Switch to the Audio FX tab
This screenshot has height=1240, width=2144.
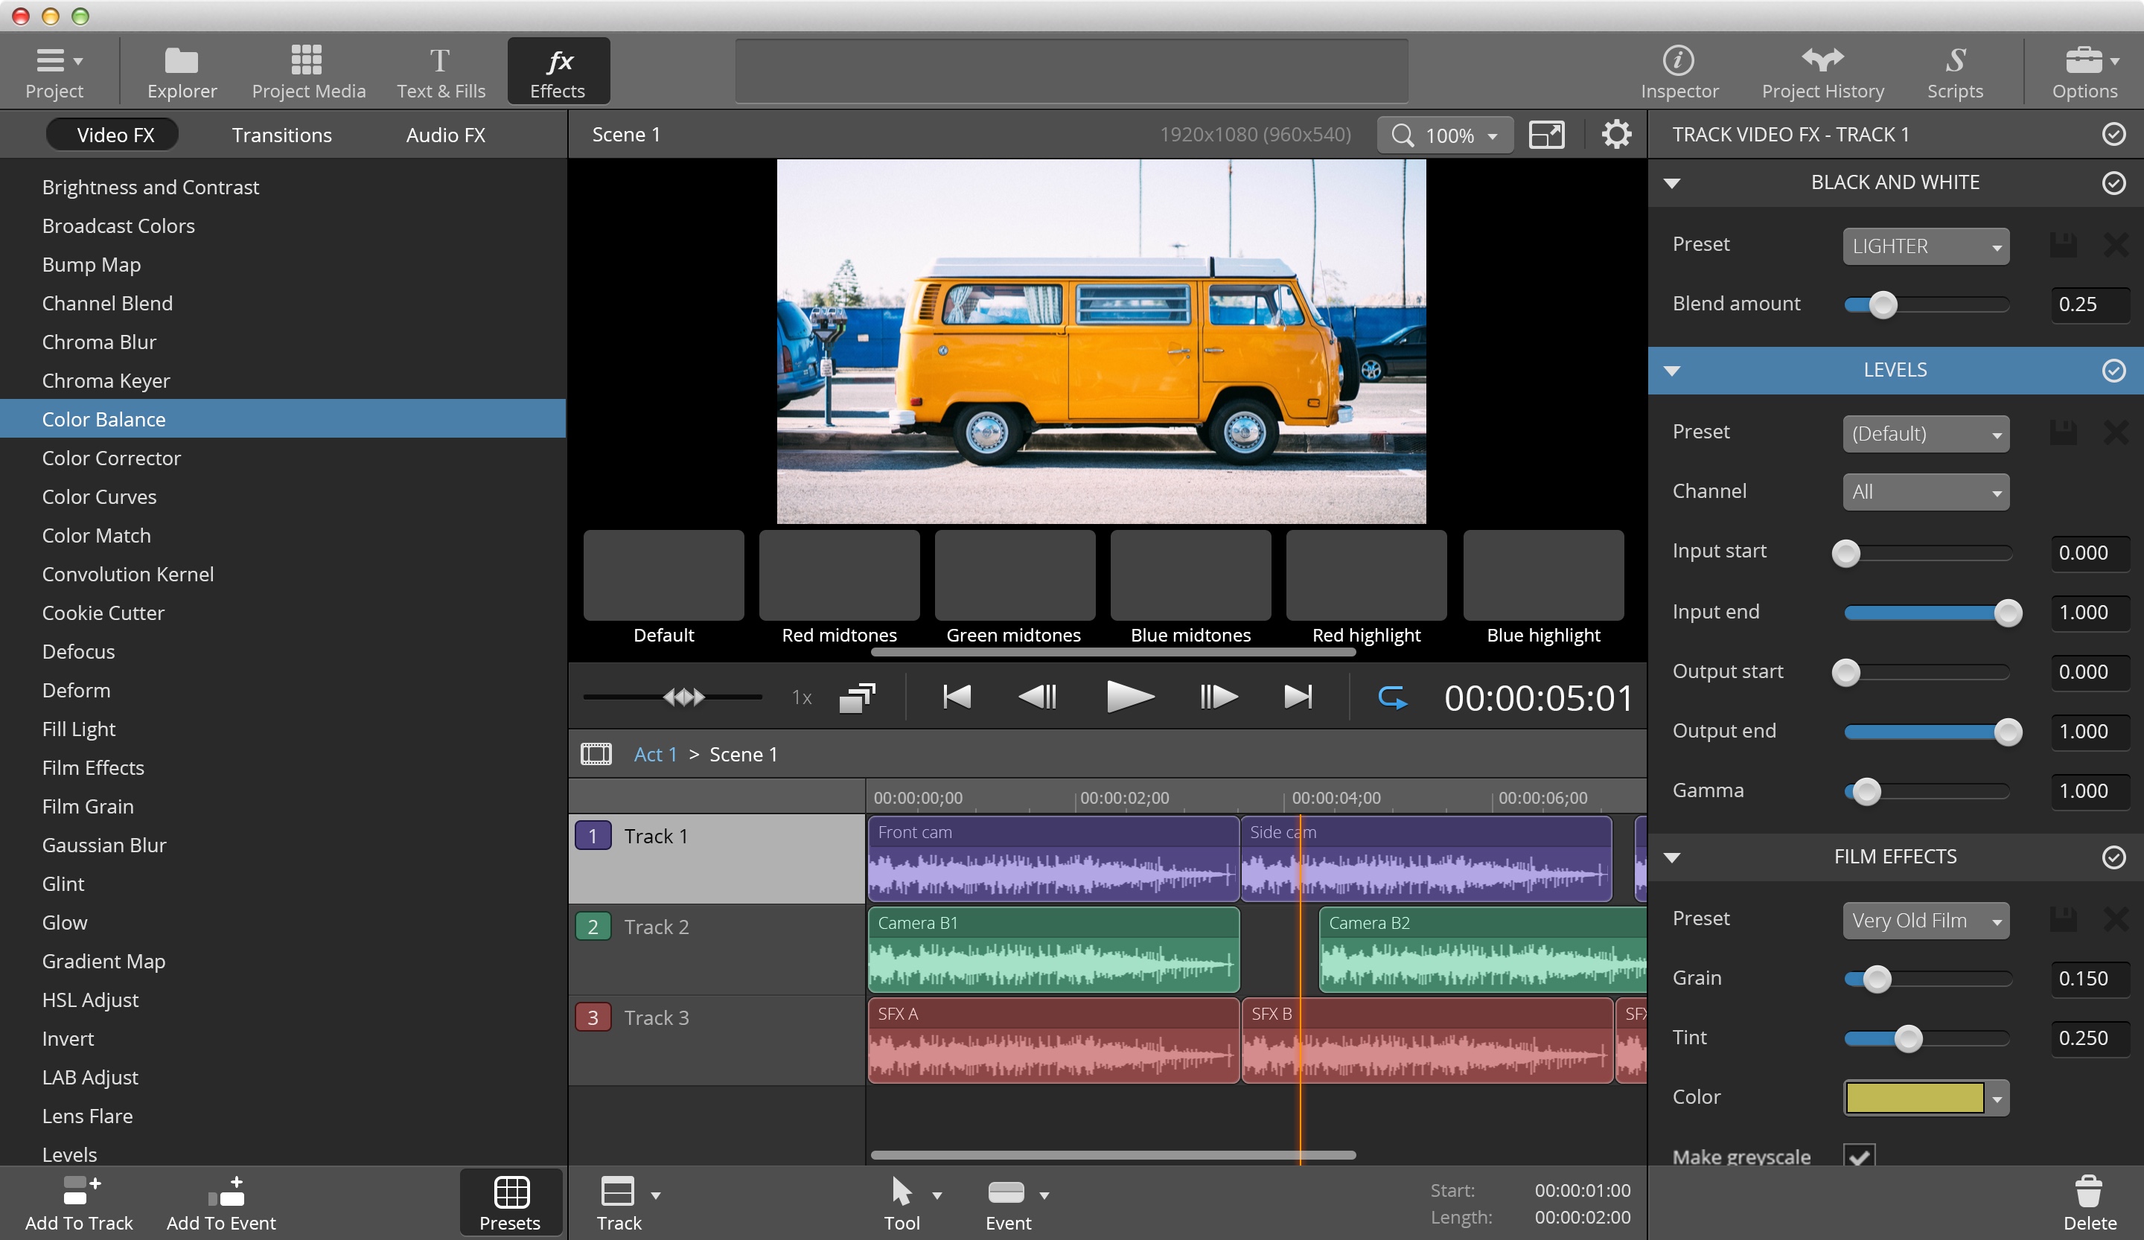coord(445,135)
